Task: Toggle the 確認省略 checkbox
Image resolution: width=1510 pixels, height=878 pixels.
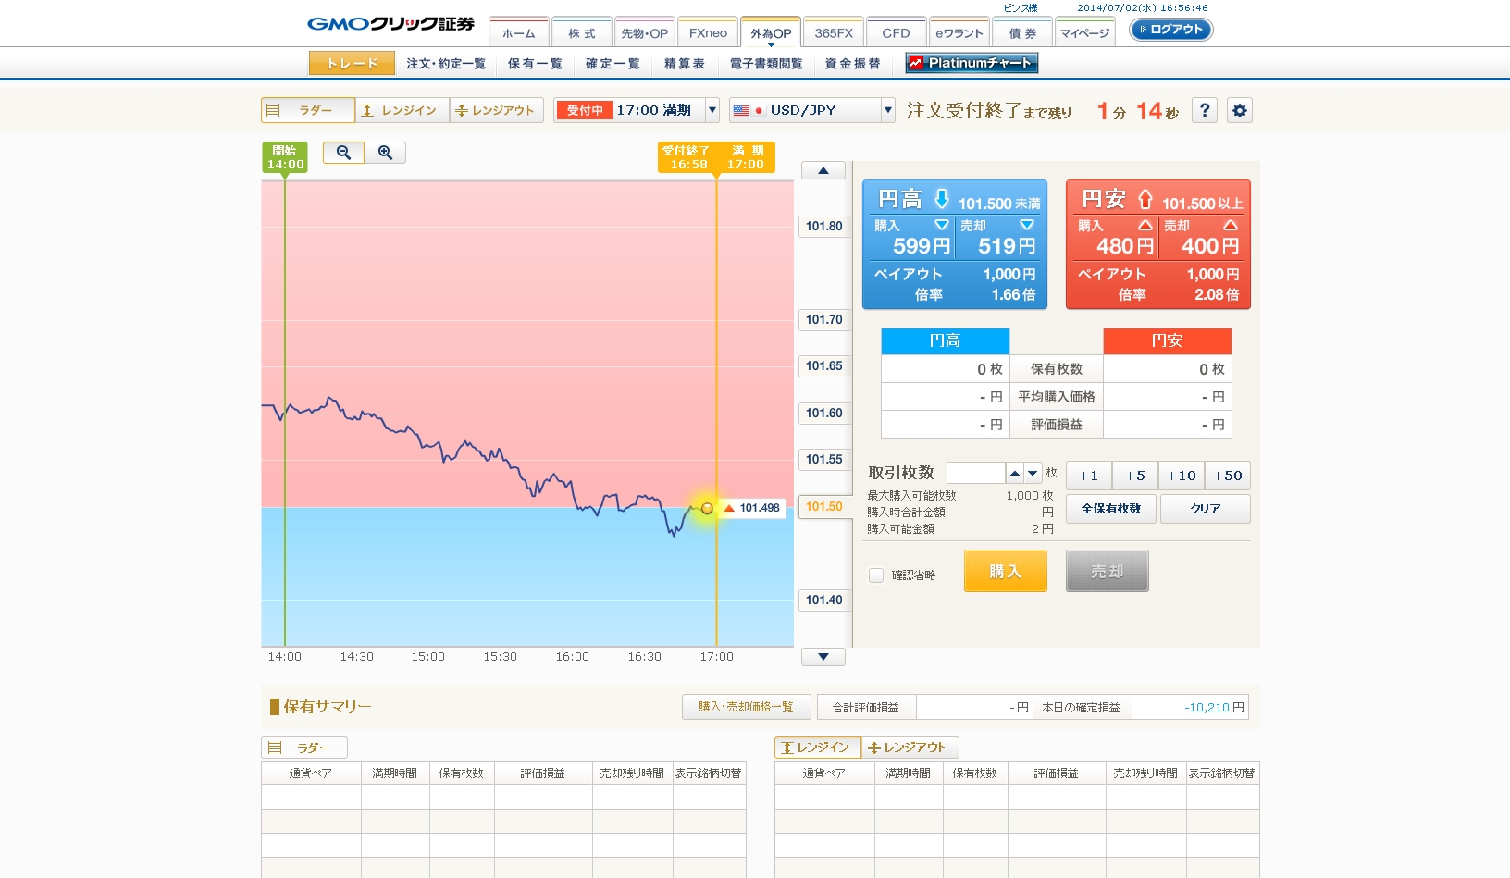Action: (x=876, y=575)
